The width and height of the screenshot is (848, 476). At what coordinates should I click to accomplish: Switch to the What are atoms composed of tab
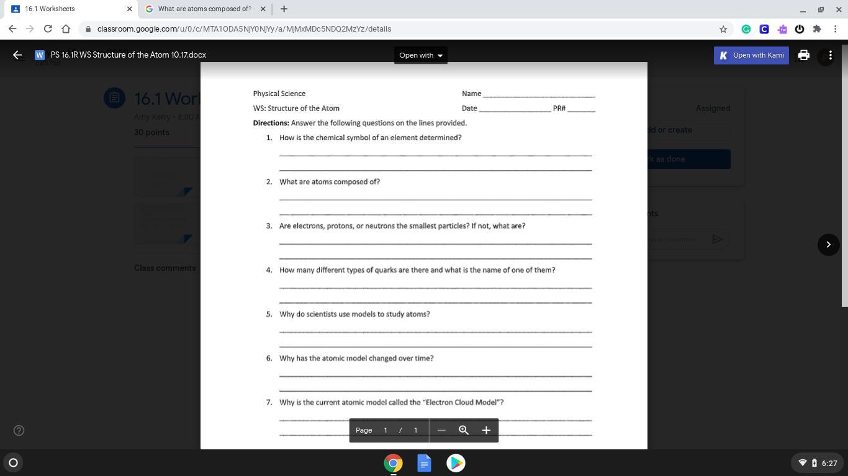[x=205, y=9]
